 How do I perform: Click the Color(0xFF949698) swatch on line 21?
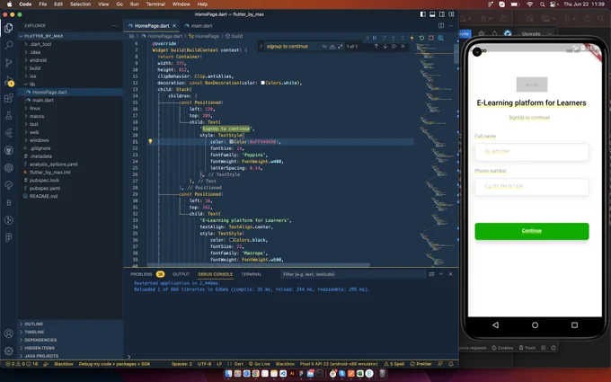(231, 142)
